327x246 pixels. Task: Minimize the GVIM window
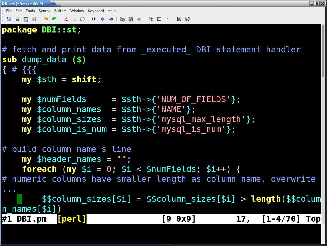point(312,3)
